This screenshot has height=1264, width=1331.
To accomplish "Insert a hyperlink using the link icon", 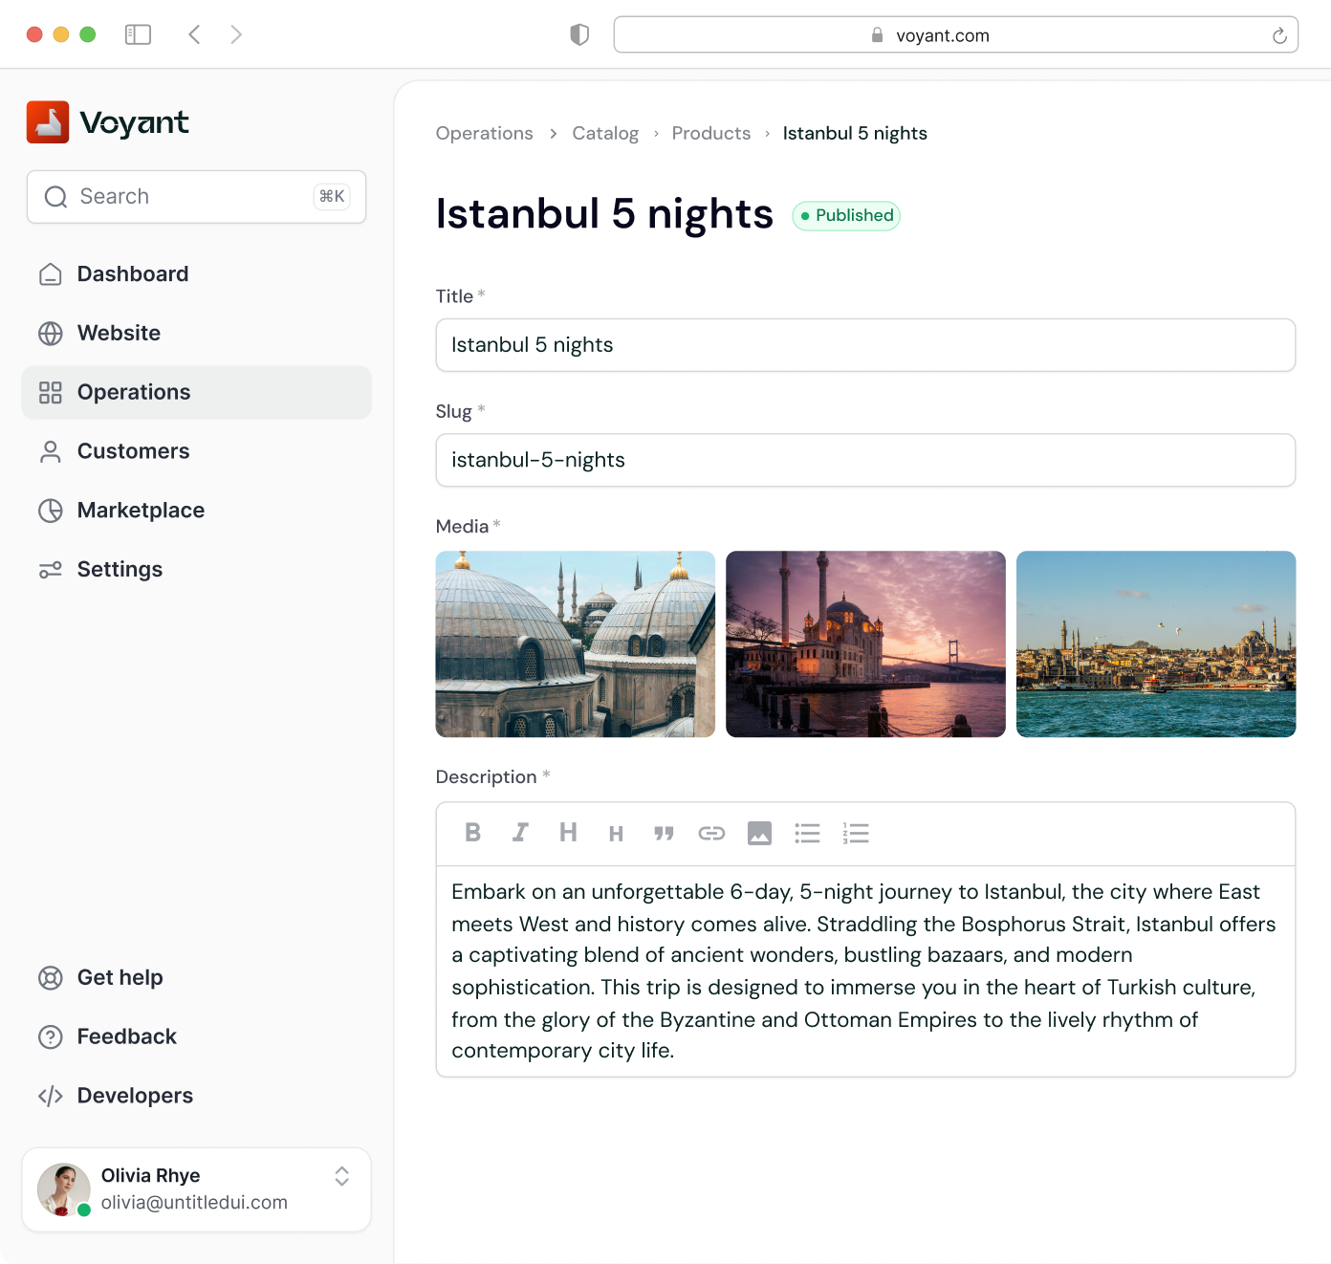I will click(711, 833).
